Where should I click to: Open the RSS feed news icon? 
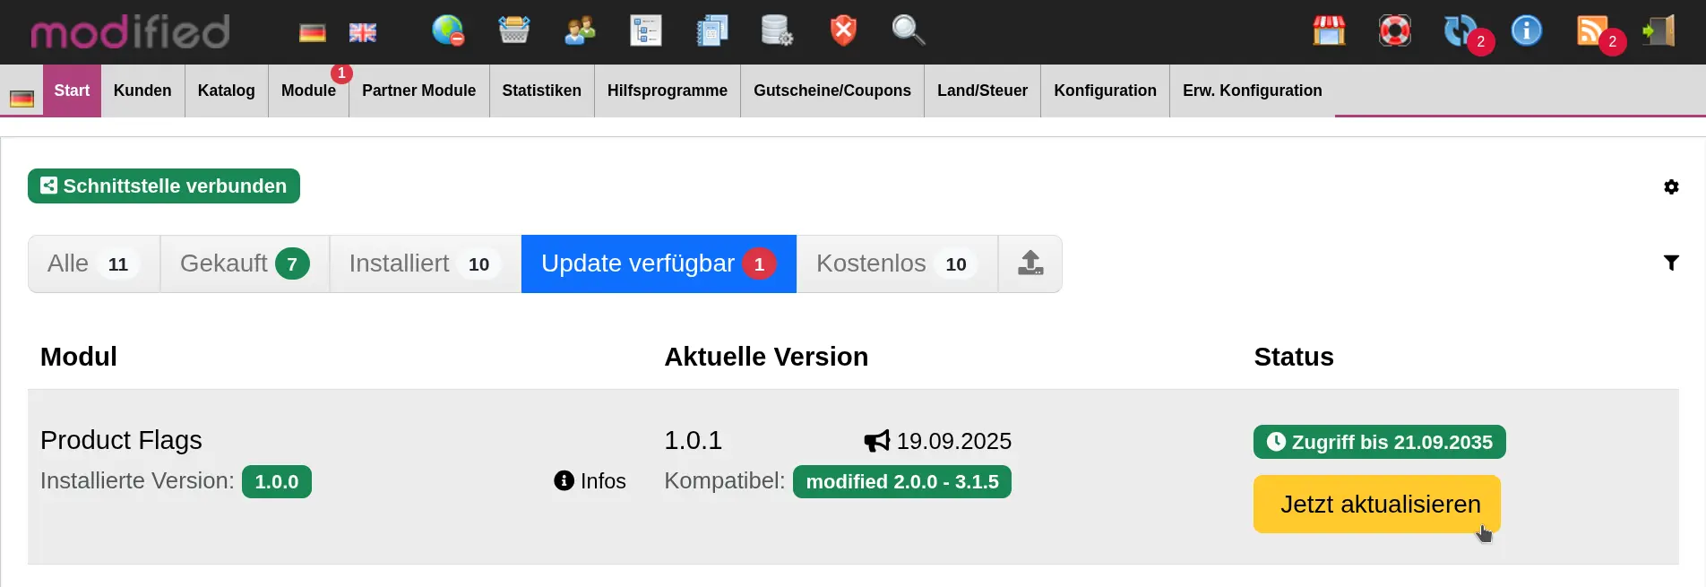(x=1591, y=30)
